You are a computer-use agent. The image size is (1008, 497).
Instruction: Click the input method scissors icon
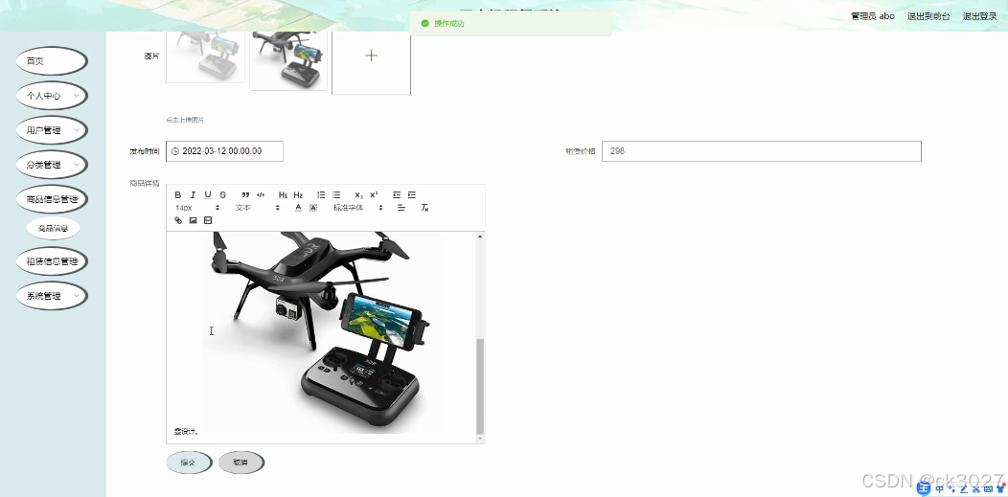[975, 489]
